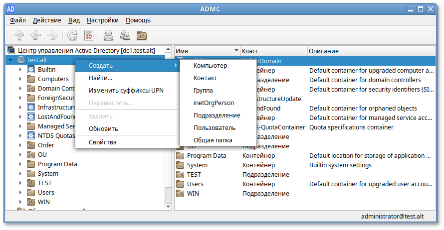Click the ForeignSecurityPrincipals folder icon in tree
Viewport: 444px width, 230px height.
tap(31, 98)
